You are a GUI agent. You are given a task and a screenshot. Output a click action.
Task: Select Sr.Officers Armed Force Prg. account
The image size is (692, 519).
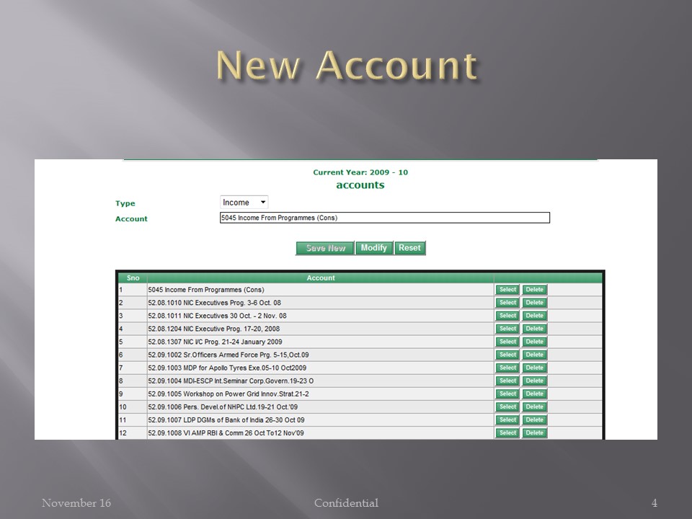pos(507,354)
